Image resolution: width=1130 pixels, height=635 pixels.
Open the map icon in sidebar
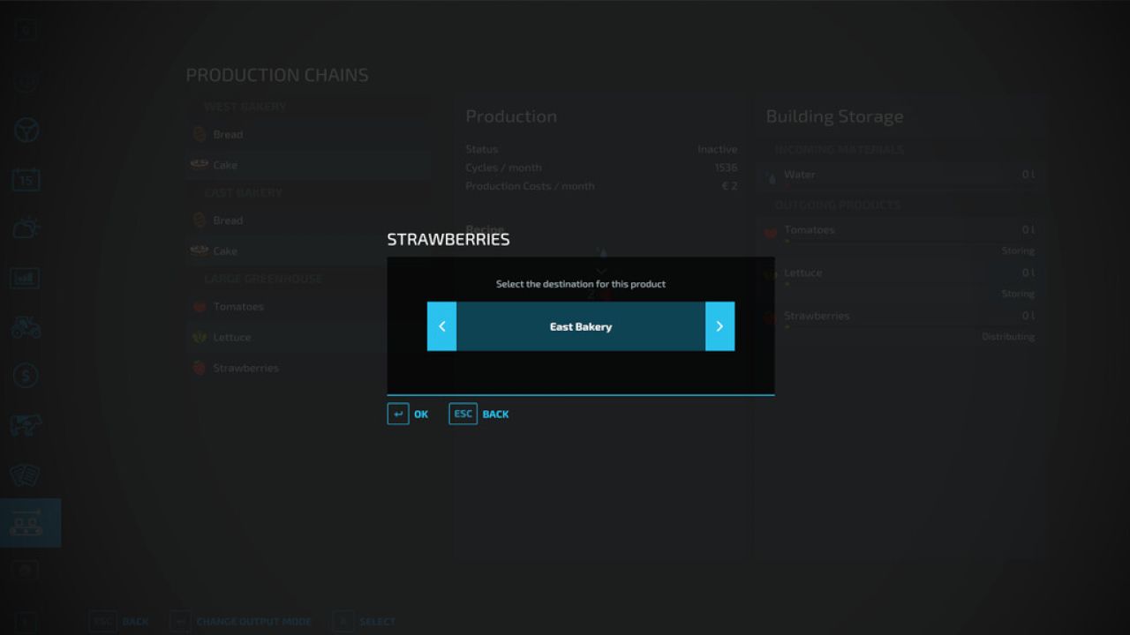click(x=26, y=82)
